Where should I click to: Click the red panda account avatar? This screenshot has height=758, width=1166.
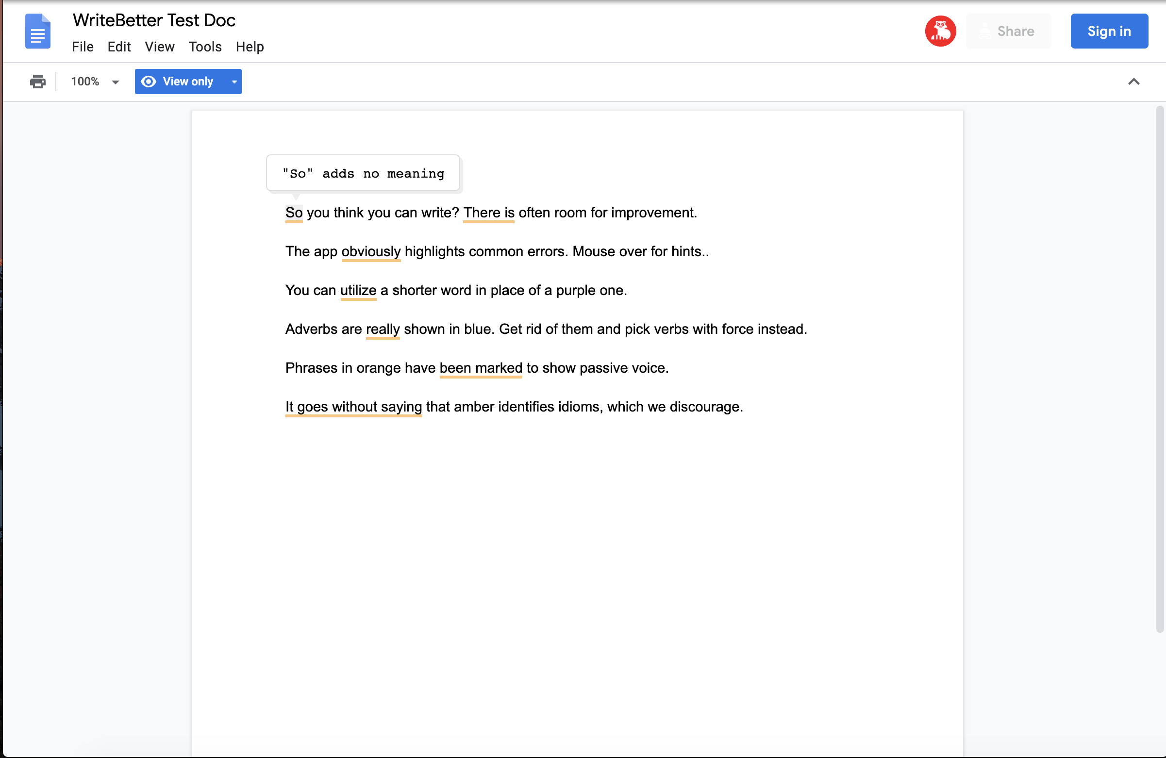[x=940, y=32]
